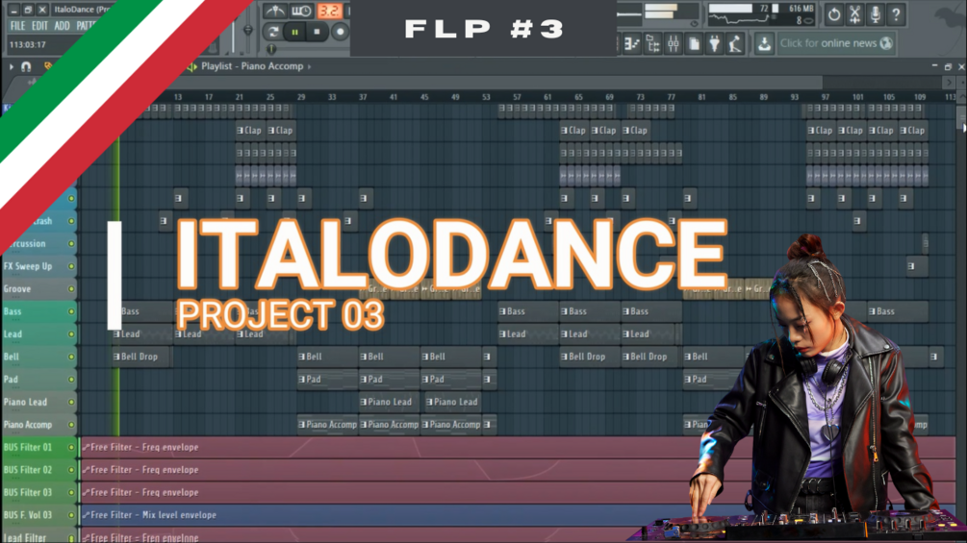Screen dimensions: 967x543
Task: Toggle the 3.2 countdown before recording
Action: tap(329, 11)
